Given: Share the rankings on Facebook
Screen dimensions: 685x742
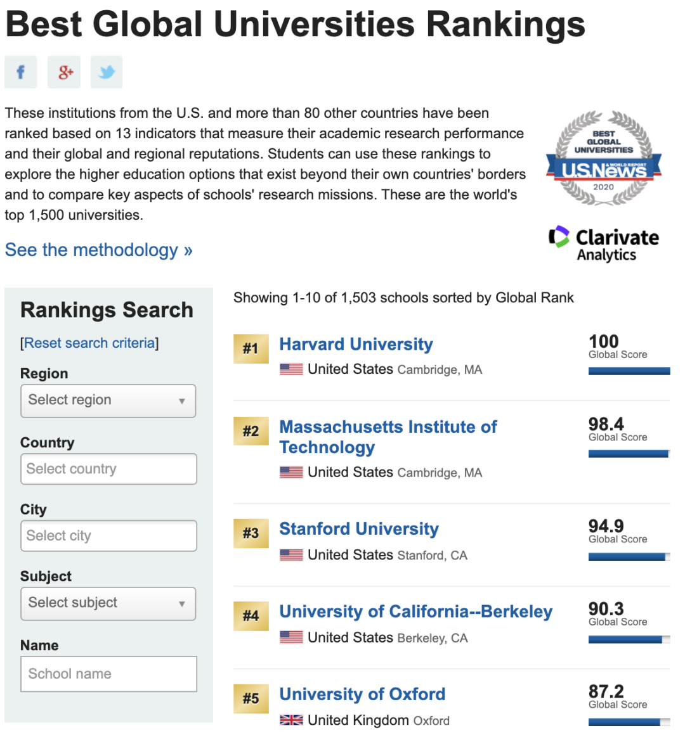Looking at the screenshot, I should [x=20, y=72].
